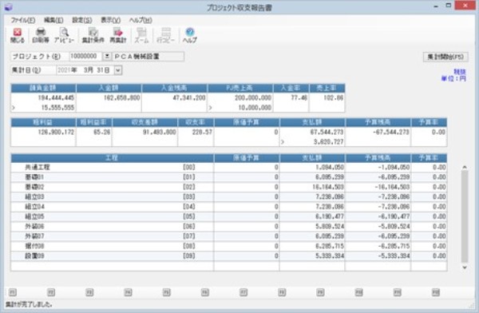Image resolution: width=479 pixels, height=313 pixels.
Task: Click the application icon in title bar
Action: click(x=8, y=6)
